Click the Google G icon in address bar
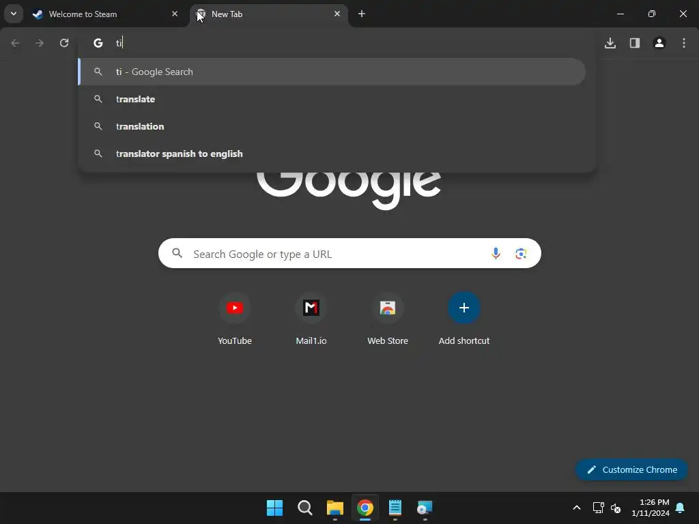 (x=98, y=43)
